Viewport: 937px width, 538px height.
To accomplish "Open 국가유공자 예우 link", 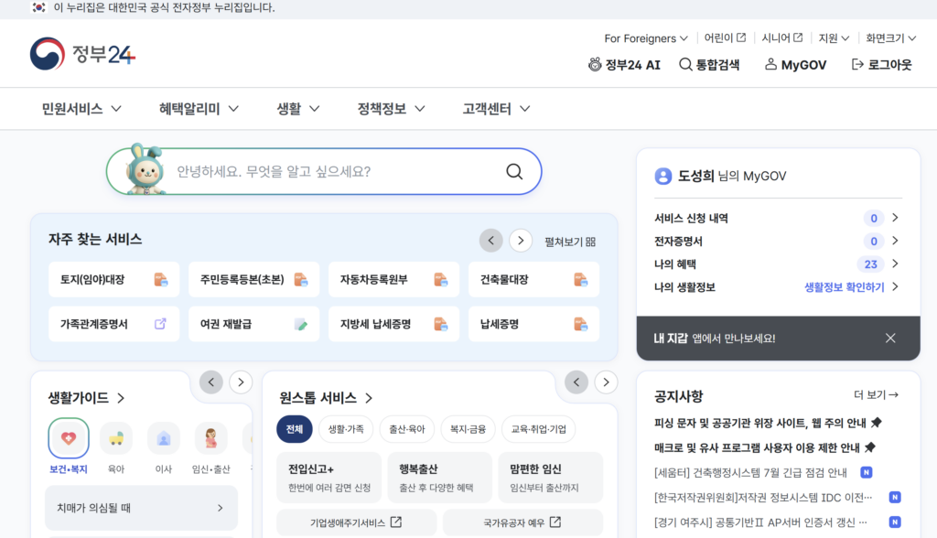I will click(522, 522).
